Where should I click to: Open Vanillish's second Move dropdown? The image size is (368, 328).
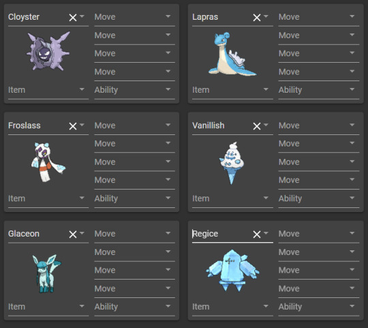pos(319,144)
